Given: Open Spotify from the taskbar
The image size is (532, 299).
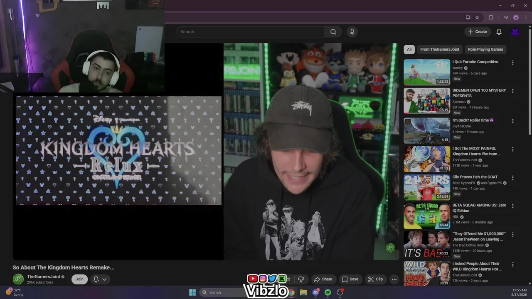Looking at the screenshot, I should click(x=328, y=292).
